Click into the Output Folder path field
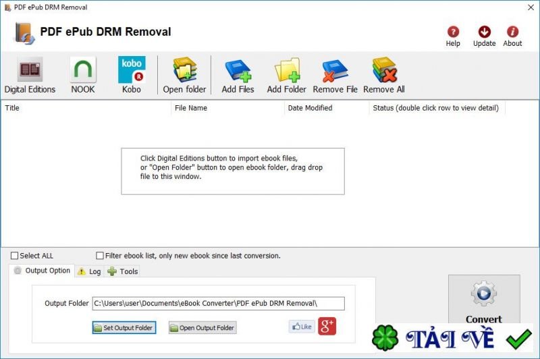This screenshot has width=540, height=359. (x=218, y=304)
